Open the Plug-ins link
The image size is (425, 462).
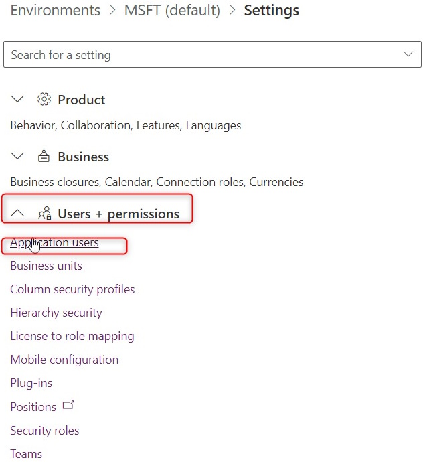(31, 383)
